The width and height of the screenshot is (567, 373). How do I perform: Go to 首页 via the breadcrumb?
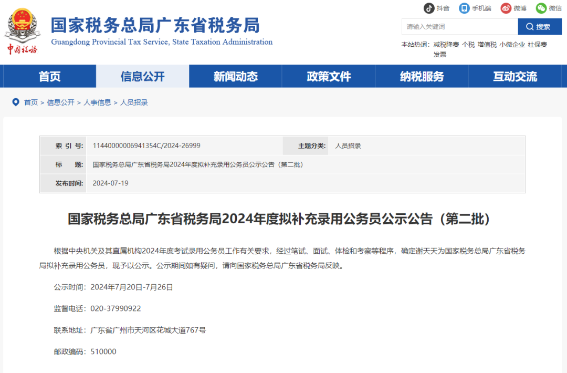(x=30, y=102)
